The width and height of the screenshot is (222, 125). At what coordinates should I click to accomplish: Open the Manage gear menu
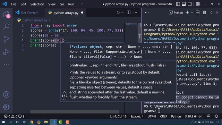click(x=6, y=107)
